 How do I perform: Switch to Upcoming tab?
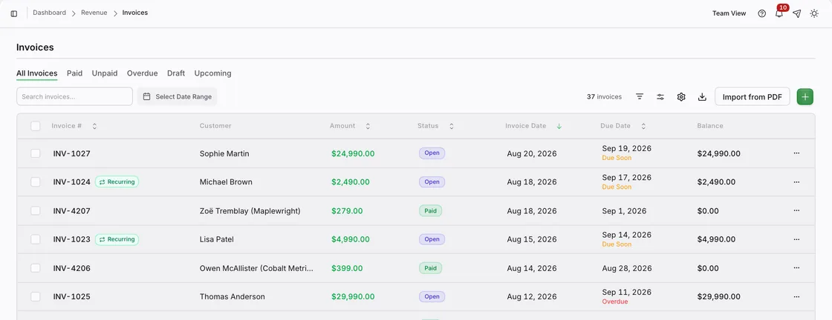coord(212,73)
